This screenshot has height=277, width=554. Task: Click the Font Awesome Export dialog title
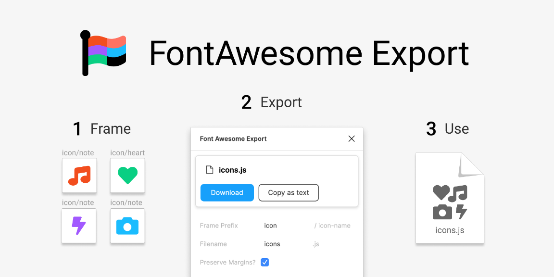233,138
